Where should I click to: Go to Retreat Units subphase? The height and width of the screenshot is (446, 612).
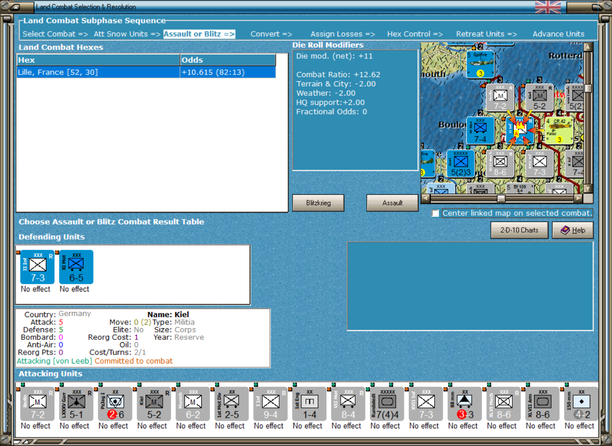(486, 34)
